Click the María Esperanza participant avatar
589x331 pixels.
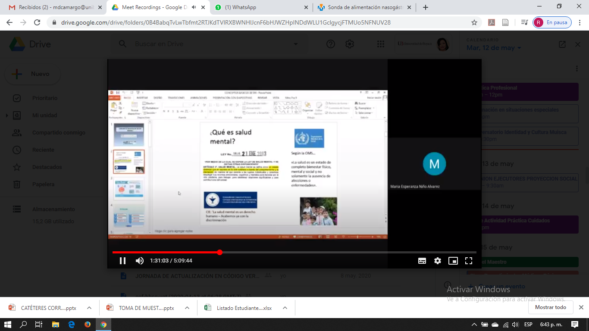tap(434, 164)
